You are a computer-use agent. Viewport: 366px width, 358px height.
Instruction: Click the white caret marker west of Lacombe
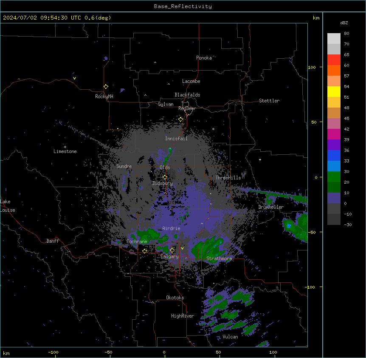(169, 84)
